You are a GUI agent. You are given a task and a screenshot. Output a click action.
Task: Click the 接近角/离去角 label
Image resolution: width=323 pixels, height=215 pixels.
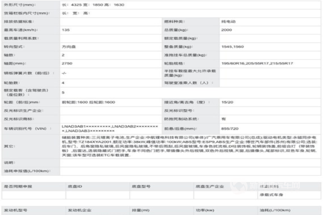[x=187, y=102]
